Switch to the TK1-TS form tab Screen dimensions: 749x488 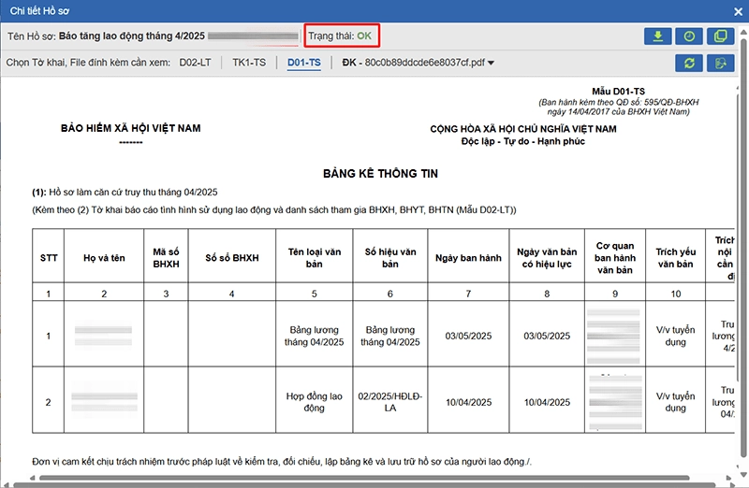(249, 63)
